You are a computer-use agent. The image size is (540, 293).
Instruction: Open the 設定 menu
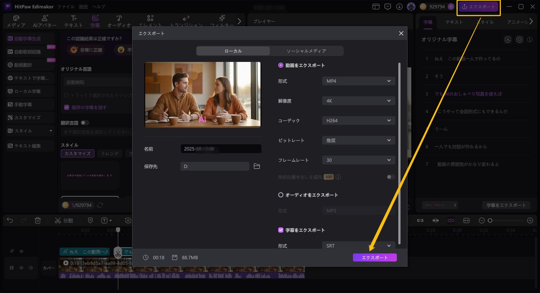coord(83,6)
